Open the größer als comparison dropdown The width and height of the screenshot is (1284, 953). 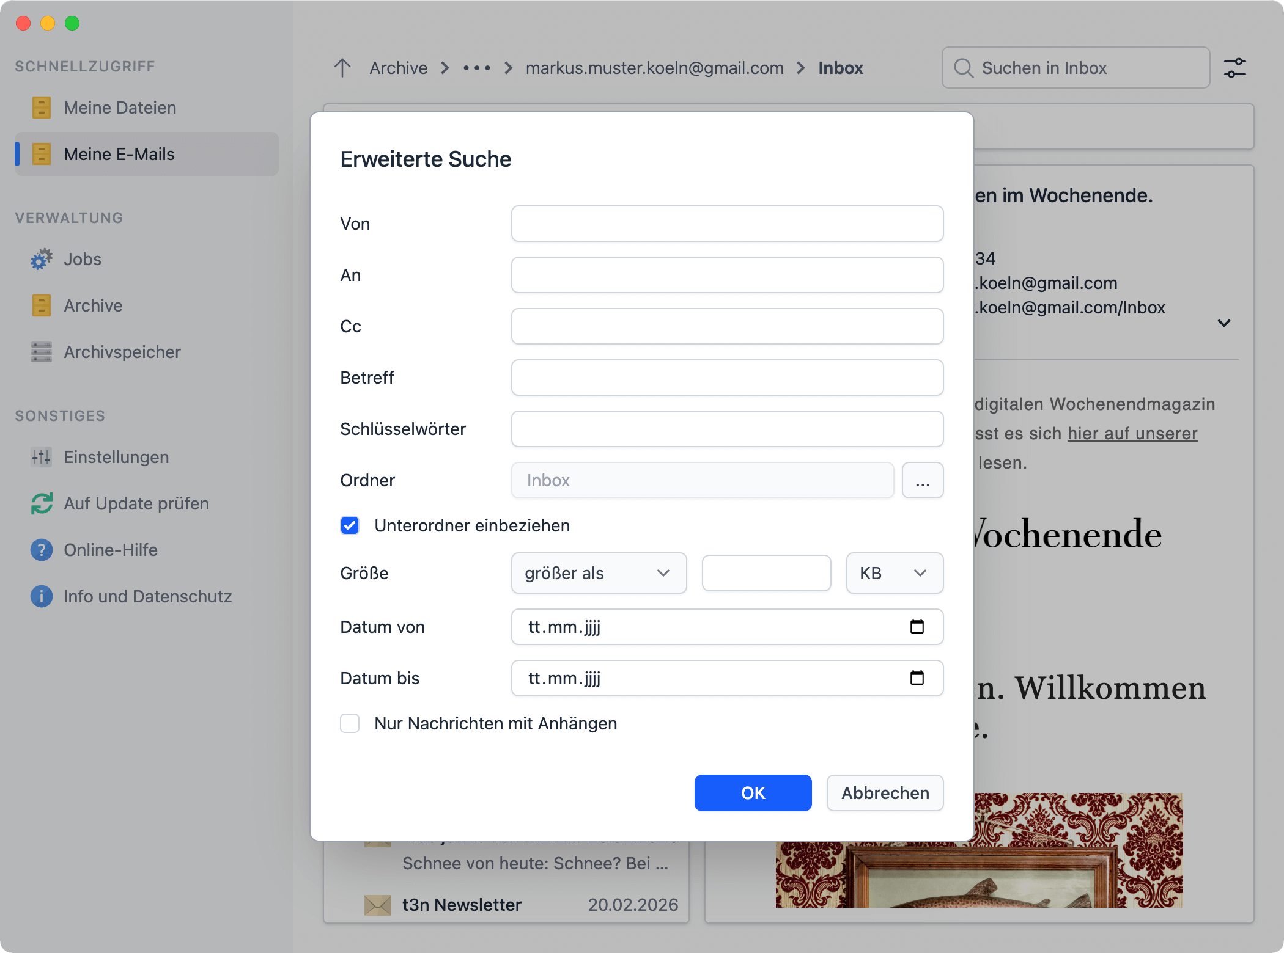(x=599, y=573)
